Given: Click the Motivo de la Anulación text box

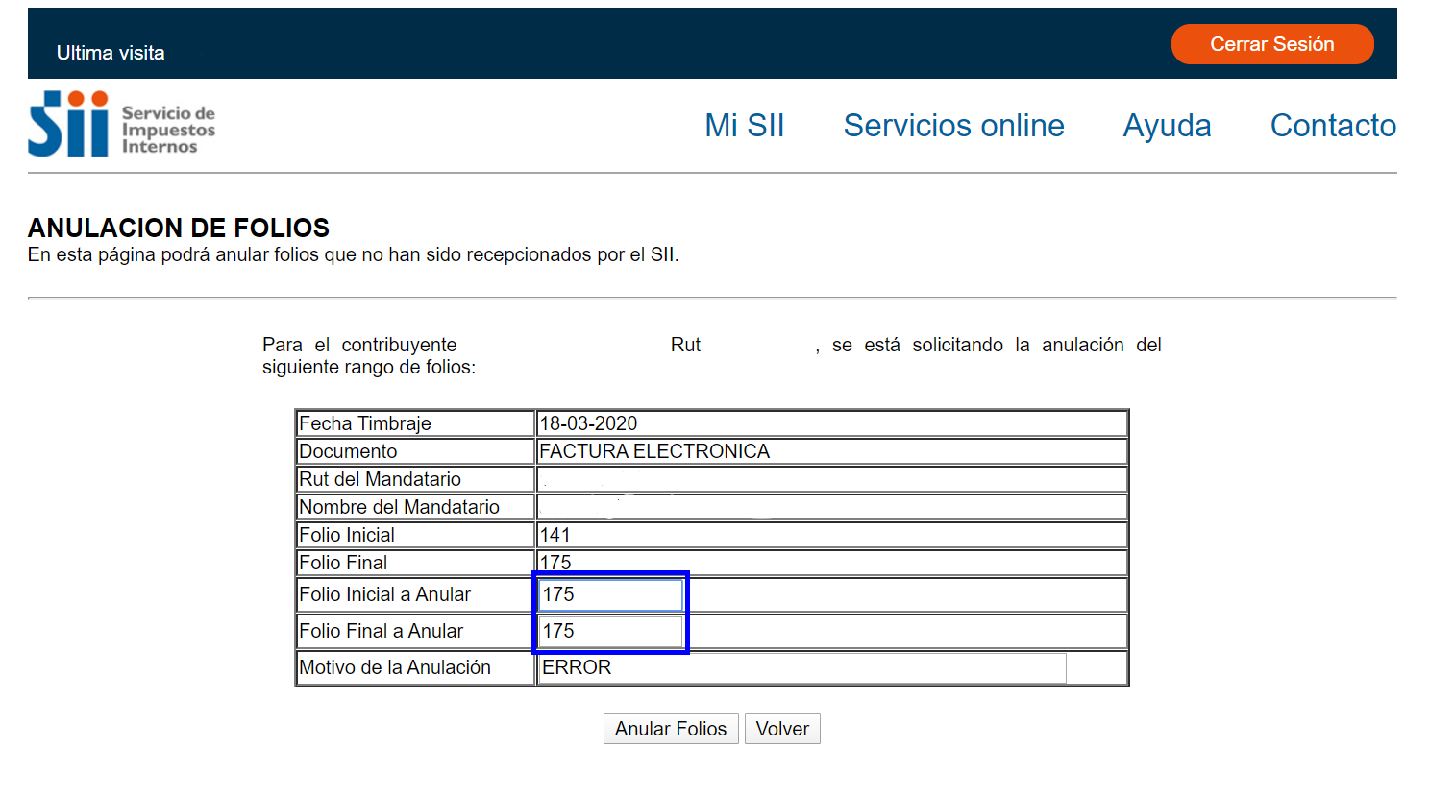Looking at the screenshot, I should [801, 667].
